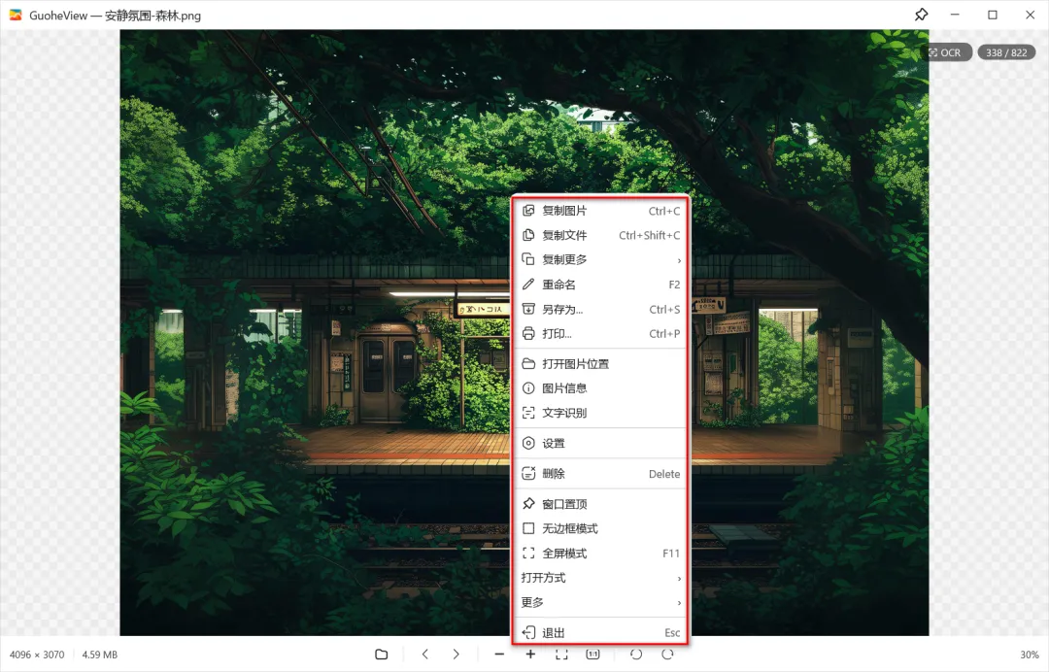Click the gear icon beside 设置
1049x672 pixels.
click(528, 443)
